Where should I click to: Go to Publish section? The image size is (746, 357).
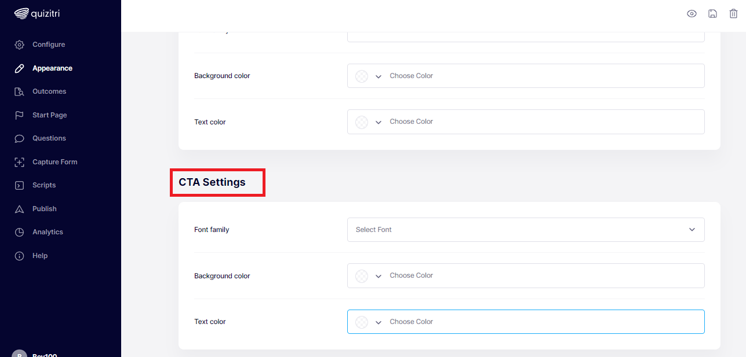[45, 209]
